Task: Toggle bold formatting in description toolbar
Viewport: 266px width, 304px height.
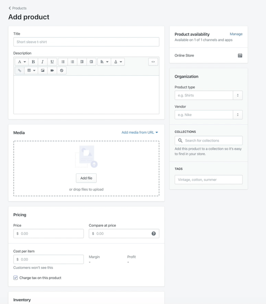Action: (33, 62)
